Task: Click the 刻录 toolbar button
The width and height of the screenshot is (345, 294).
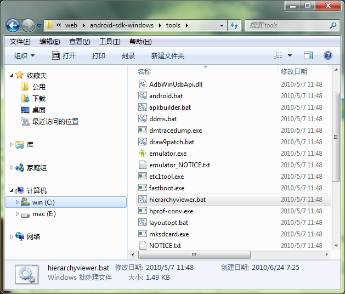Action: pyautogui.click(x=128, y=56)
